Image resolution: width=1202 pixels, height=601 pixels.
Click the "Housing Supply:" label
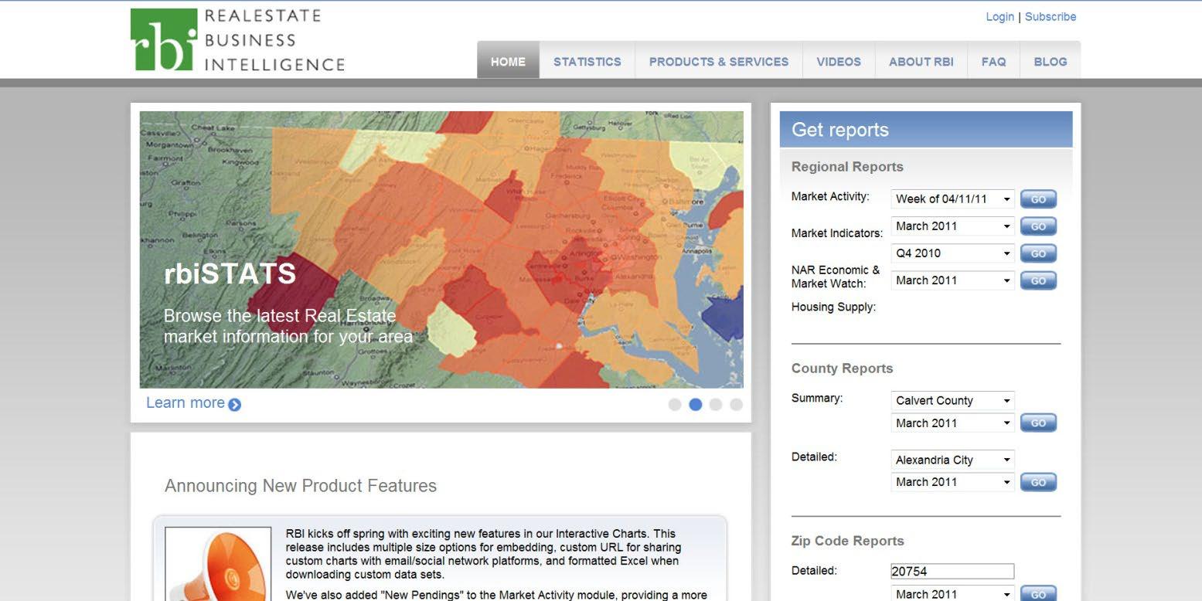(x=833, y=307)
